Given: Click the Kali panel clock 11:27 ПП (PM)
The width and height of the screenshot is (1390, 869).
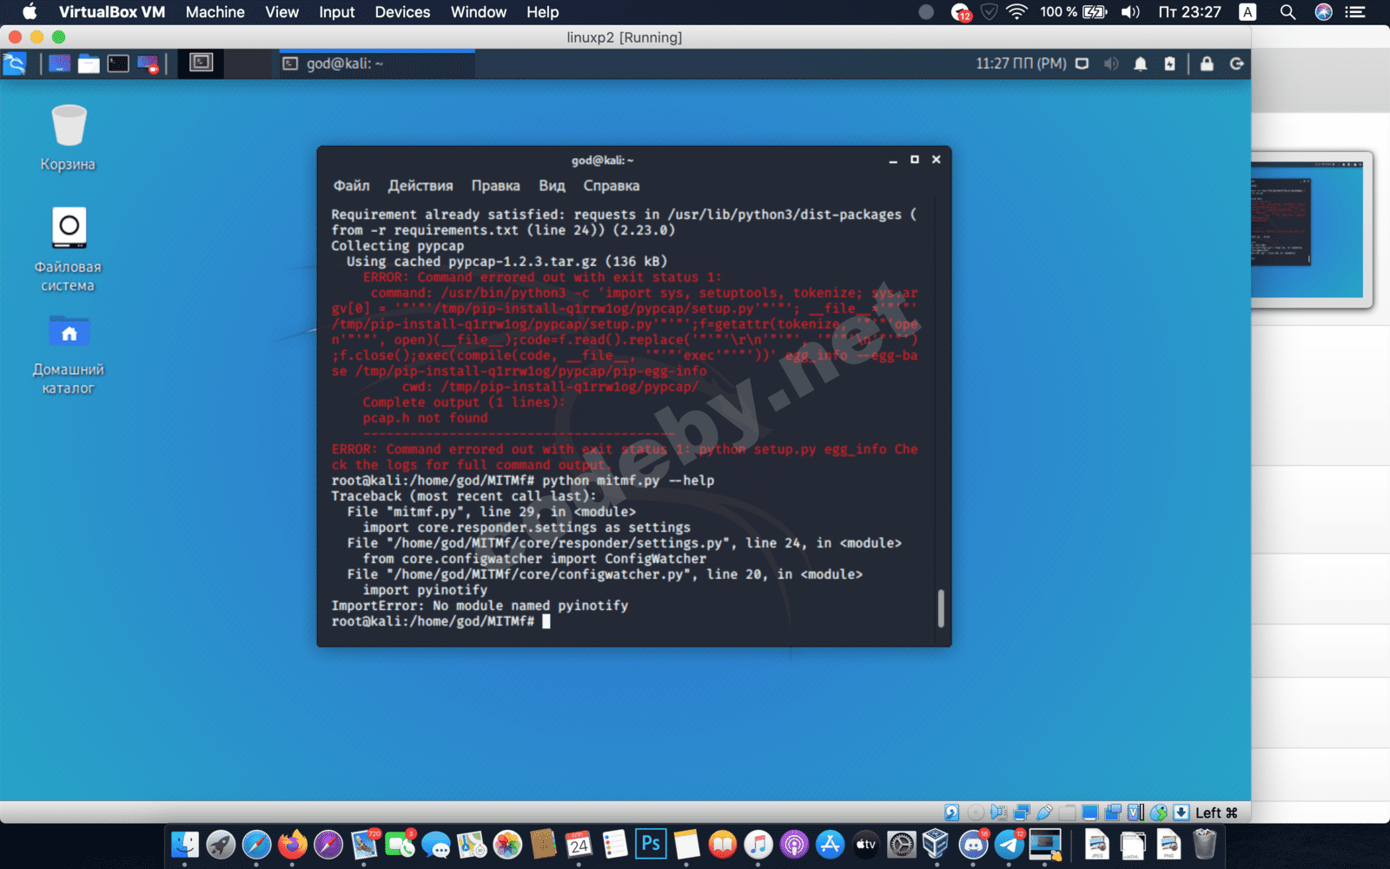Looking at the screenshot, I should pos(1021,63).
